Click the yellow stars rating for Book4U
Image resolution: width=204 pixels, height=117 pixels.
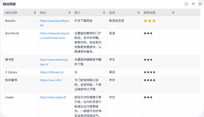[150, 21]
